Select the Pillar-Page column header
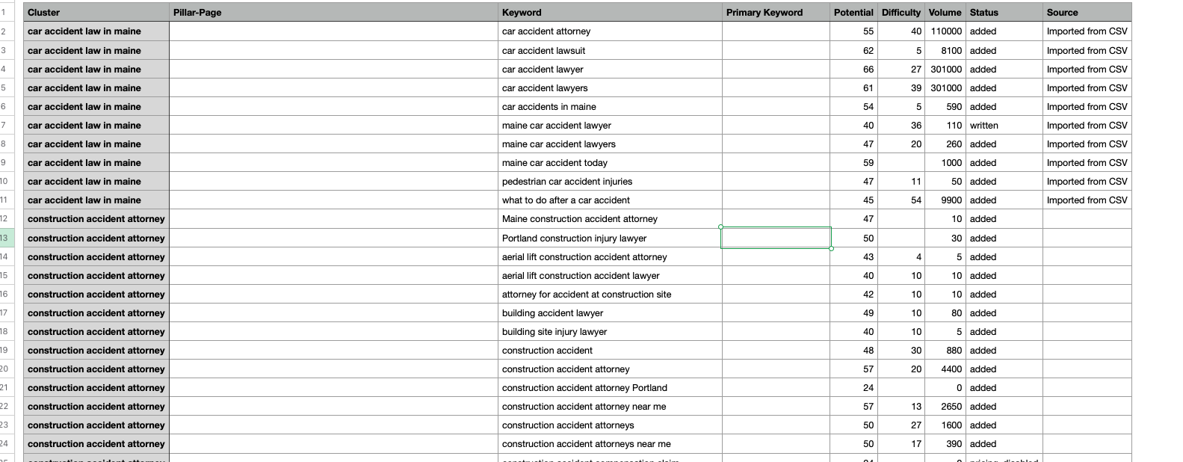 (333, 13)
